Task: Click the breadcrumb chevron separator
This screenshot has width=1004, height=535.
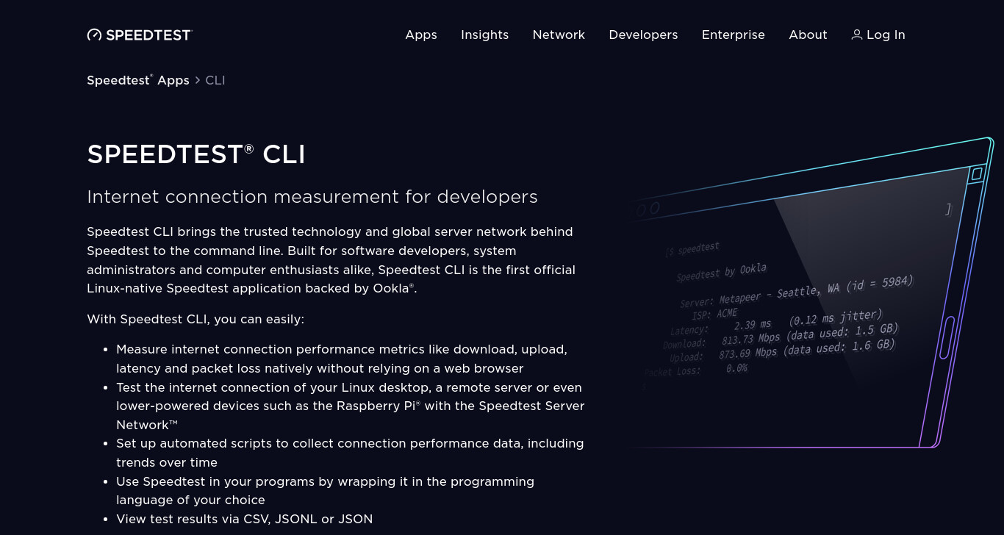Action: 198,80
